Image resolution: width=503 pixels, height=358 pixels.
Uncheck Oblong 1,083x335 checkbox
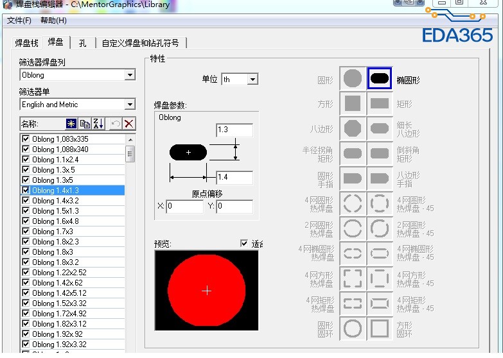click(26, 139)
